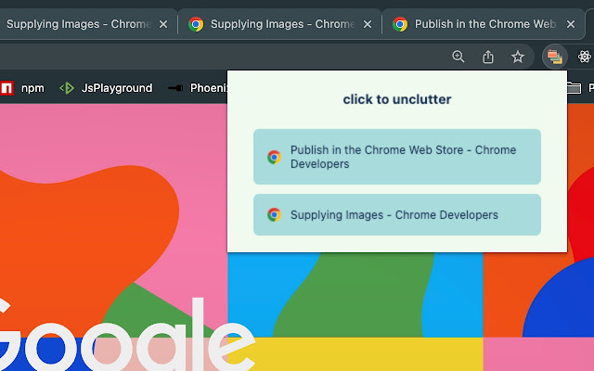Bookmark this page with the star icon
Image resolution: width=594 pixels, height=371 pixels.
pyautogui.click(x=518, y=57)
